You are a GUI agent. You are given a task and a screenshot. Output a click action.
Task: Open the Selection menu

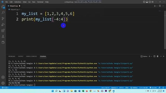(18, 2)
